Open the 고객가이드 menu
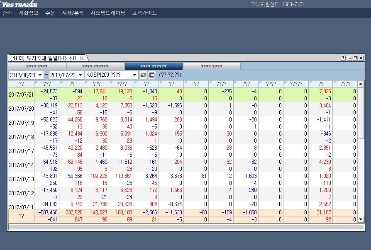The image size is (371, 250). pos(144,13)
